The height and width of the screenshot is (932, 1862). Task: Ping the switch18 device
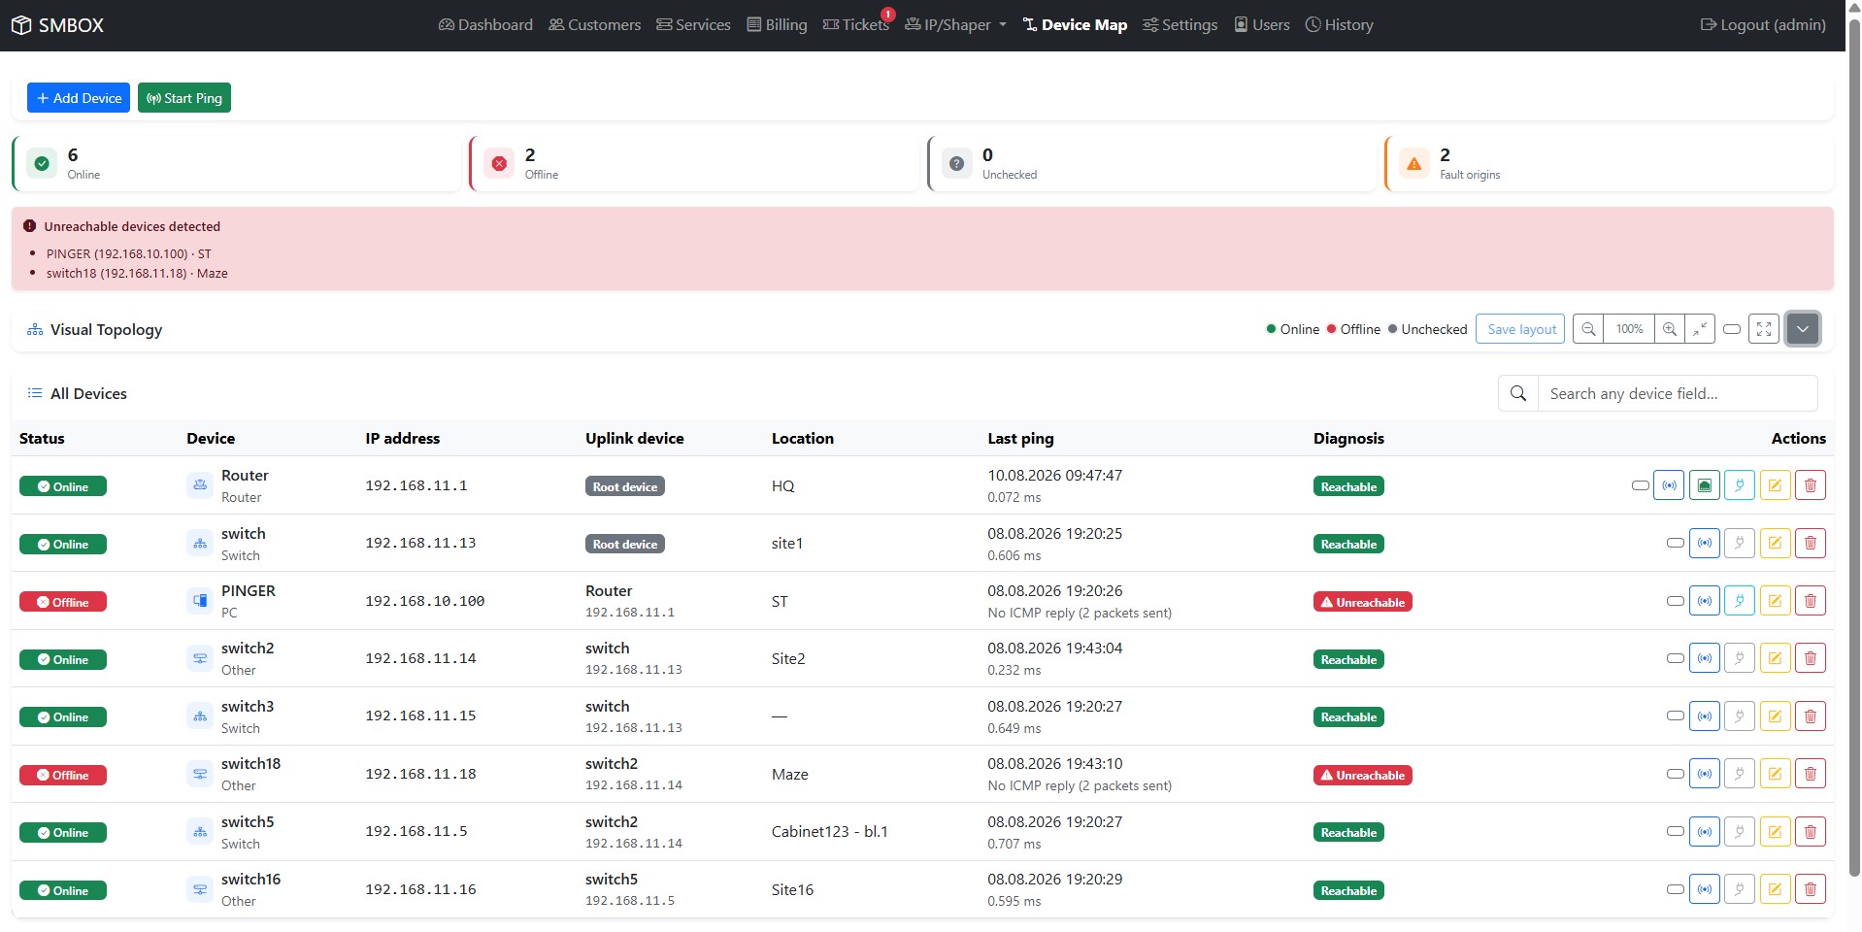tap(1705, 774)
